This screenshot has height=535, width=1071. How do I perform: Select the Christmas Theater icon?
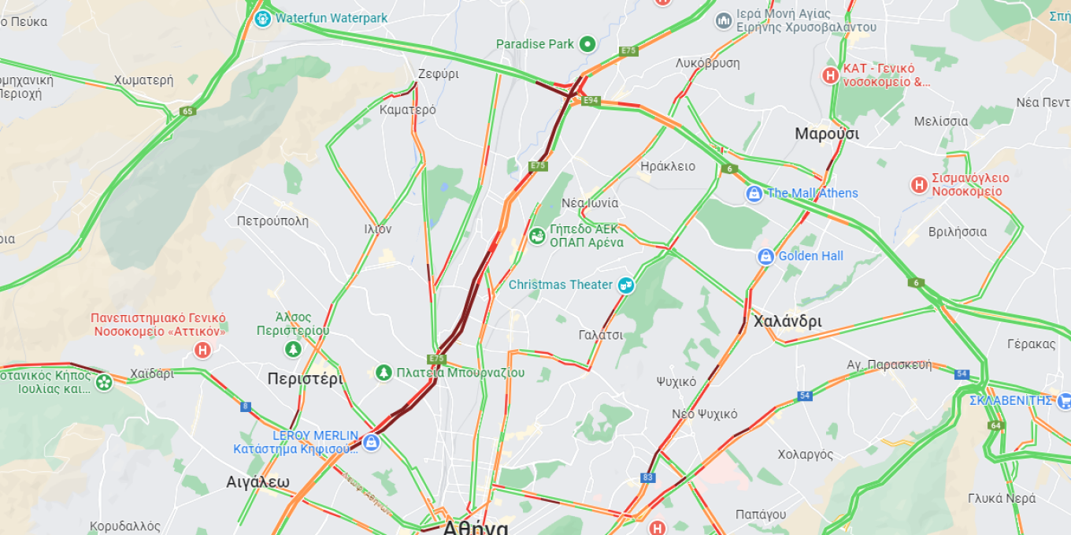click(626, 285)
